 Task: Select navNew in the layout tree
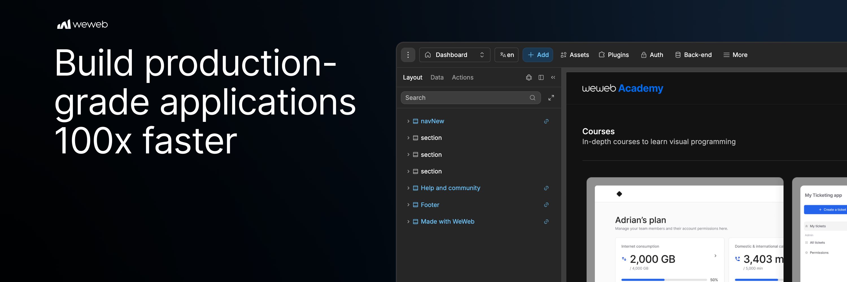click(x=432, y=121)
